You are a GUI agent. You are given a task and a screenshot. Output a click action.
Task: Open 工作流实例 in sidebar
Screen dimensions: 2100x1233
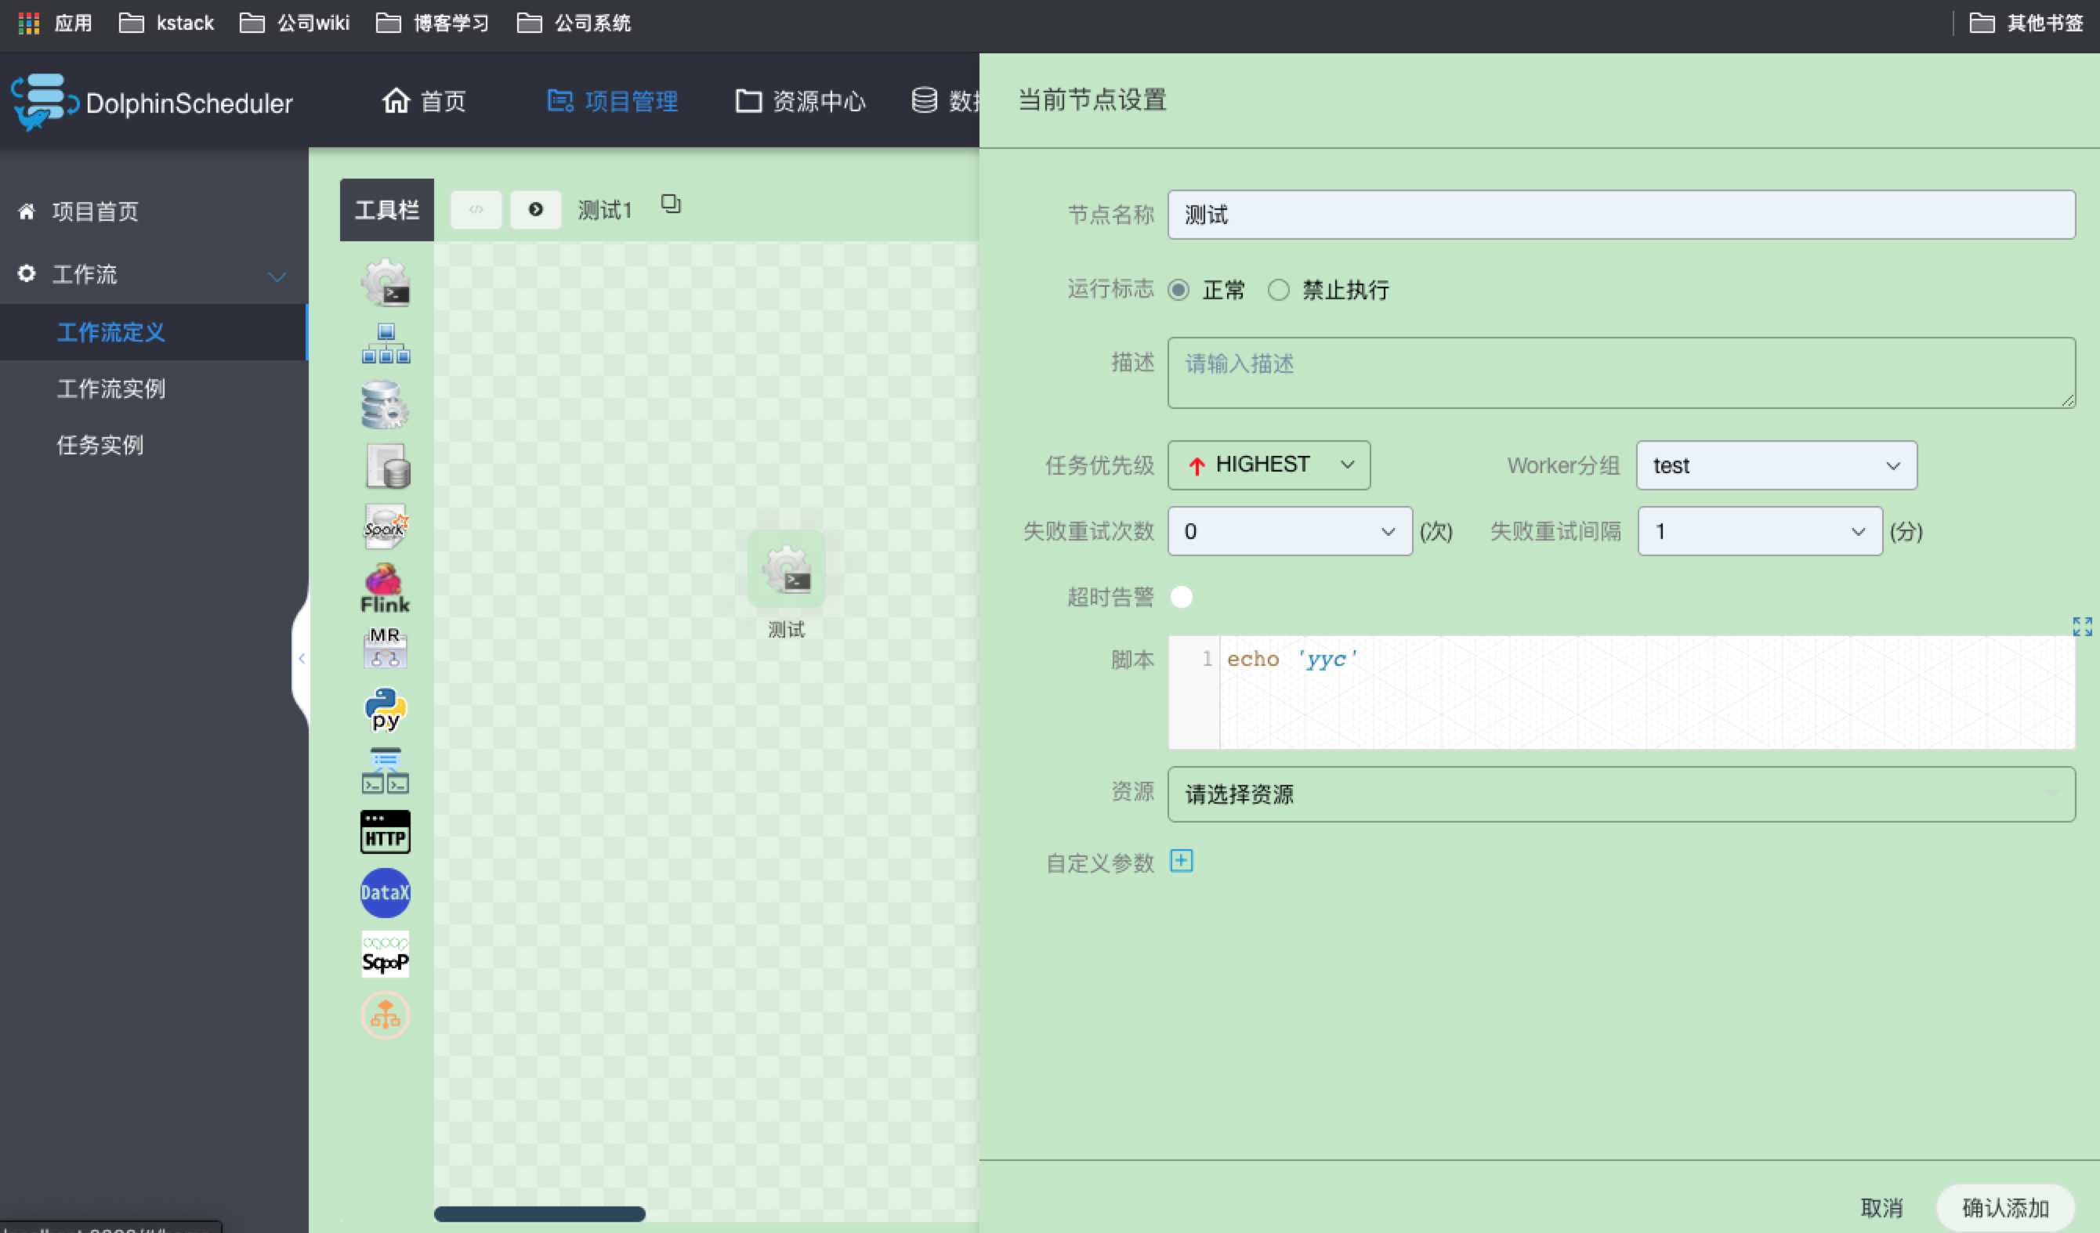tap(110, 389)
